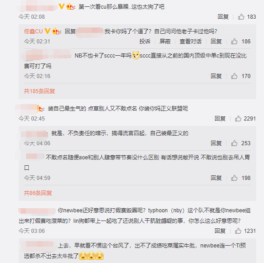Click 投诉 on 佟鑫CU's reply
Screen dimensions: 264x263
[145, 42]
